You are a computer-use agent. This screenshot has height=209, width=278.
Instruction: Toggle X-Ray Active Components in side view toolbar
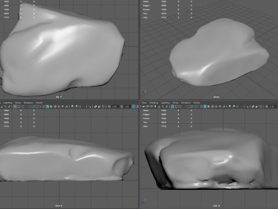[x=257, y=106]
